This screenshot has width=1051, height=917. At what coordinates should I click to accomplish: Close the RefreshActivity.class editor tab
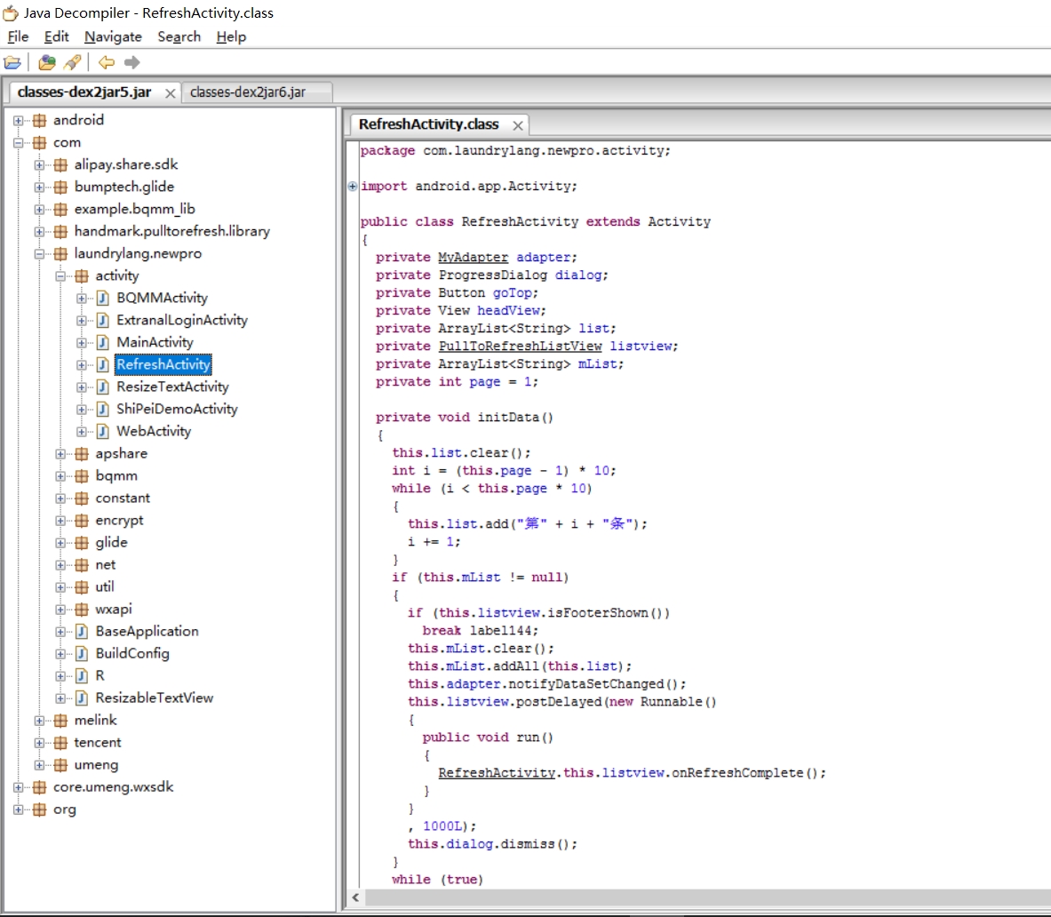pyautogui.click(x=517, y=125)
